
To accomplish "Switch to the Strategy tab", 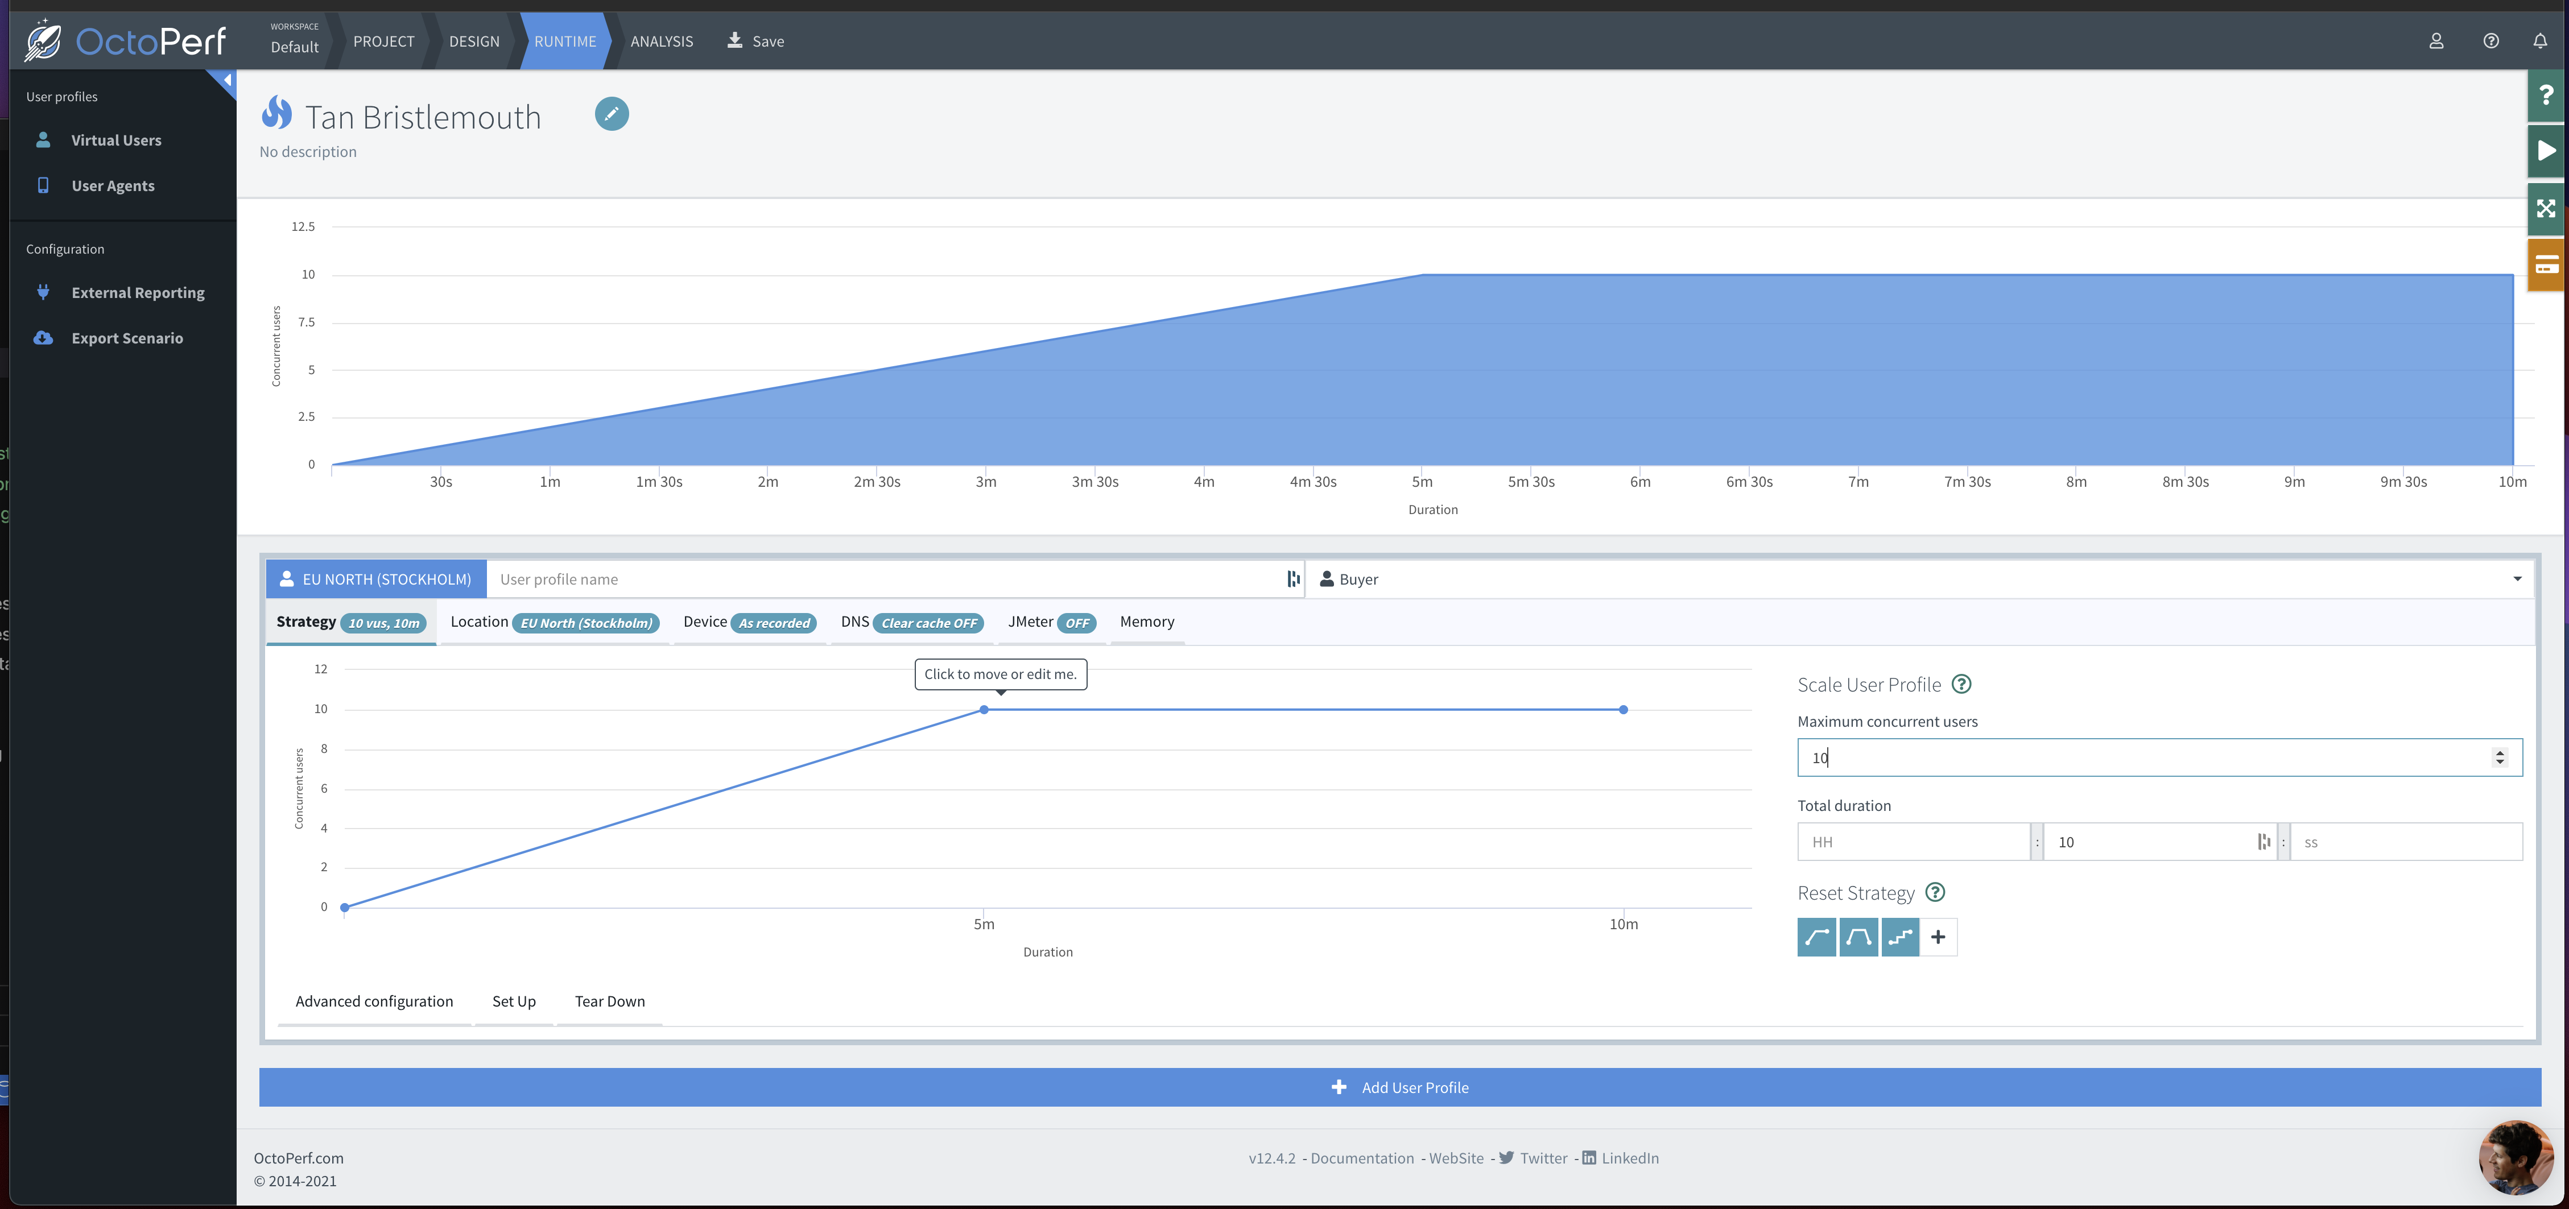I will click(351, 622).
